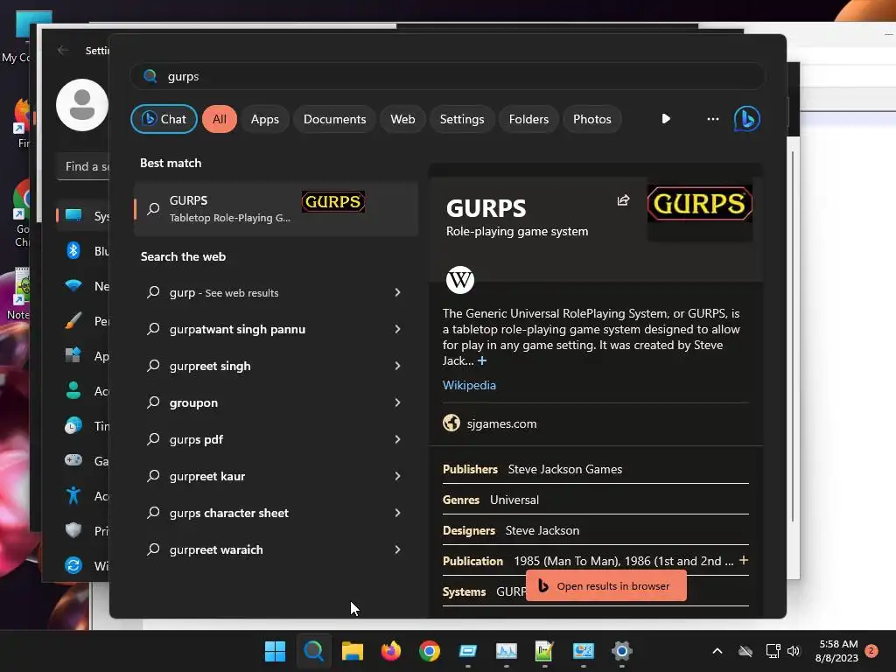Expand gurps pdf result arrow
Screen dimensions: 896x672
pyautogui.click(x=397, y=439)
